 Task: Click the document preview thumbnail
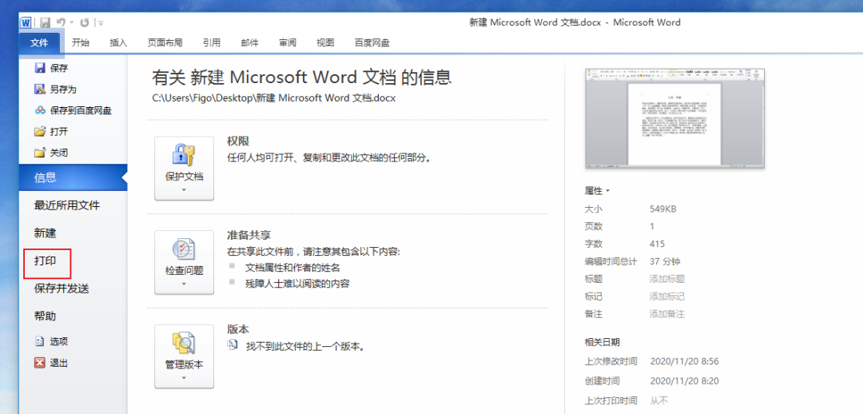(674, 118)
